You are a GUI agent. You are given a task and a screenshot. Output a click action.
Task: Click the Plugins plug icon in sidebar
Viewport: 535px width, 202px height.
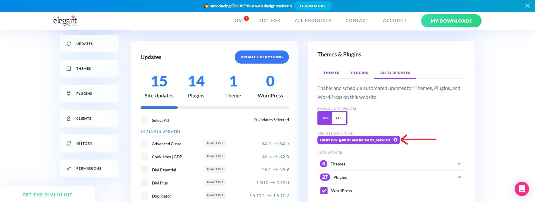point(69,94)
